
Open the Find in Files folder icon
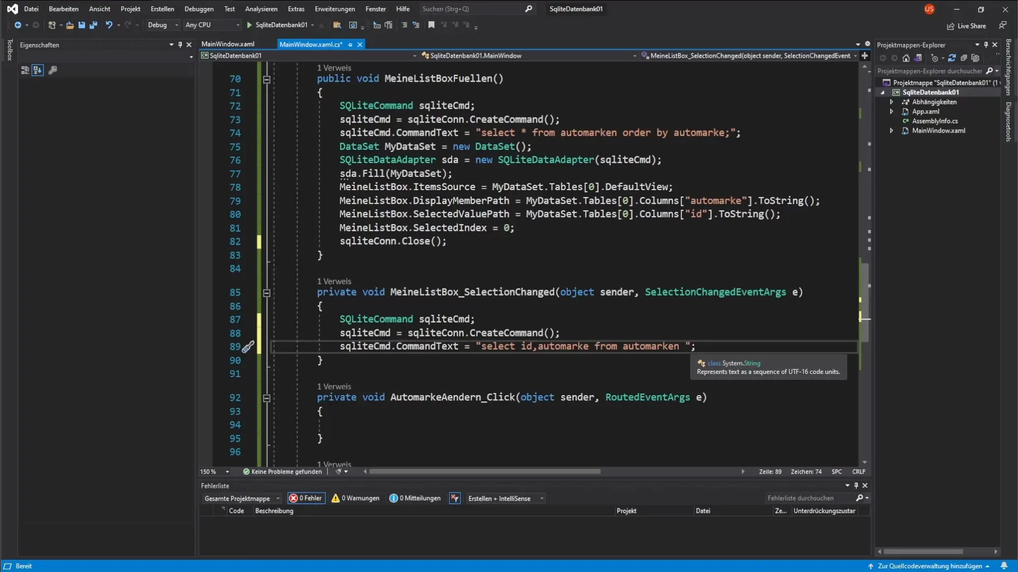[337, 25]
